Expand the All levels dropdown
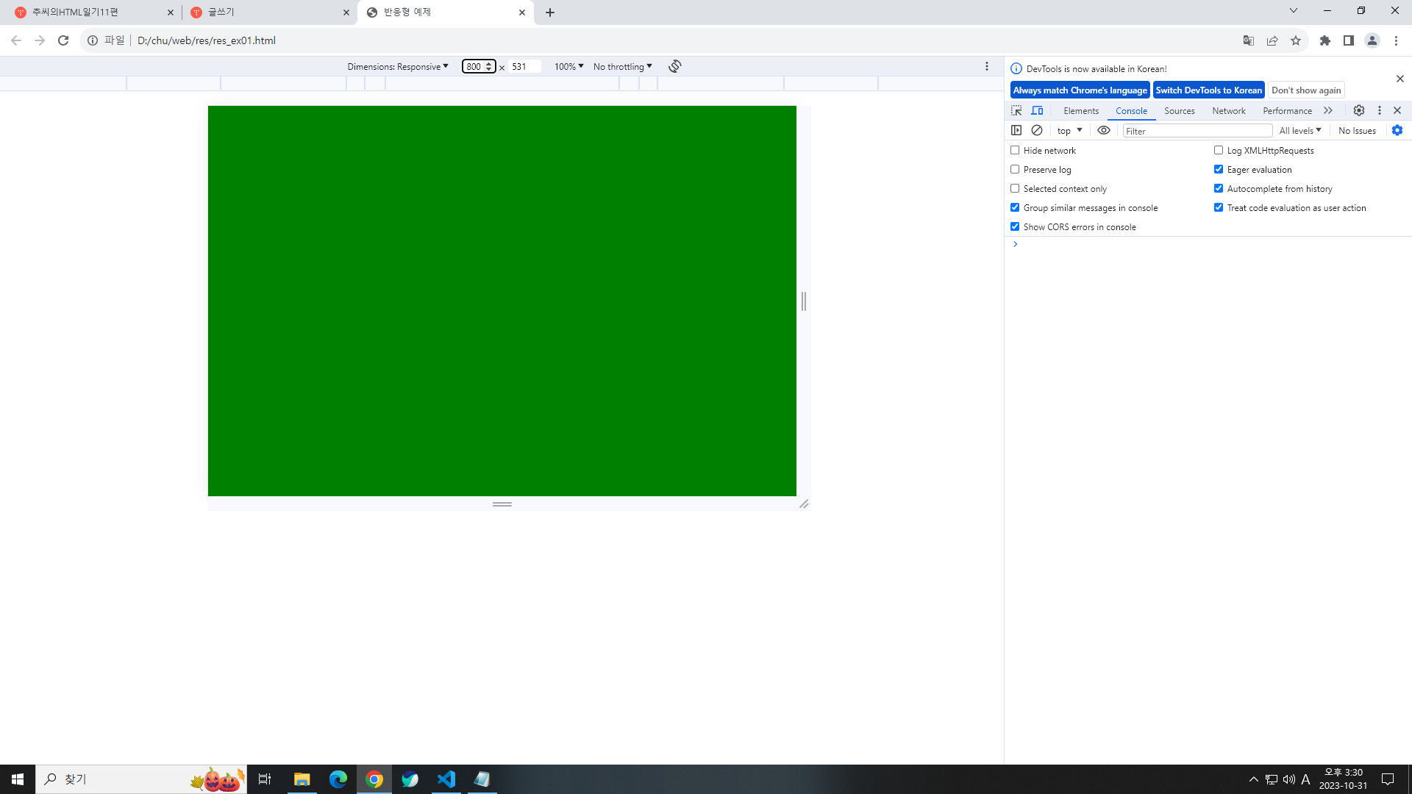This screenshot has height=794, width=1412. point(1299,130)
